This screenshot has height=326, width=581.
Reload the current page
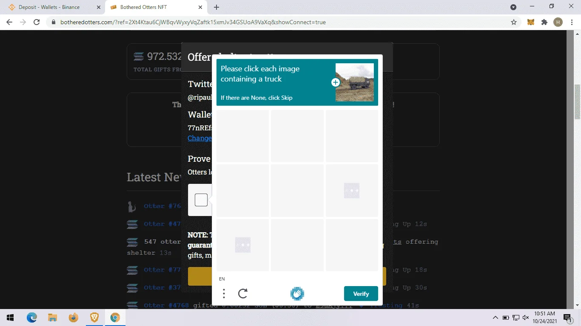point(37,22)
